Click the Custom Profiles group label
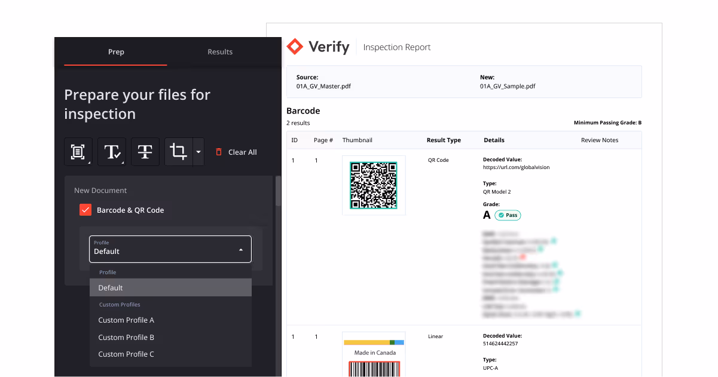718x377 pixels. (120, 305)
